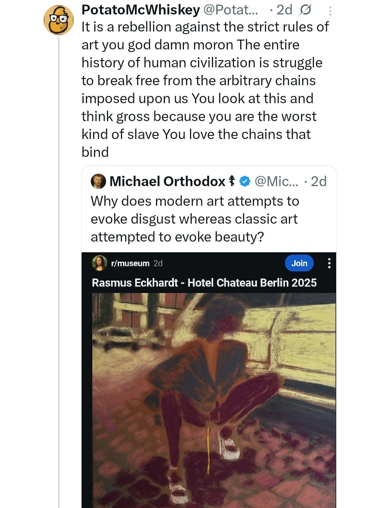Select the Michael Orthodox display name
The width and height of the screenshot is (380, 508).
(x=167, y=181)
